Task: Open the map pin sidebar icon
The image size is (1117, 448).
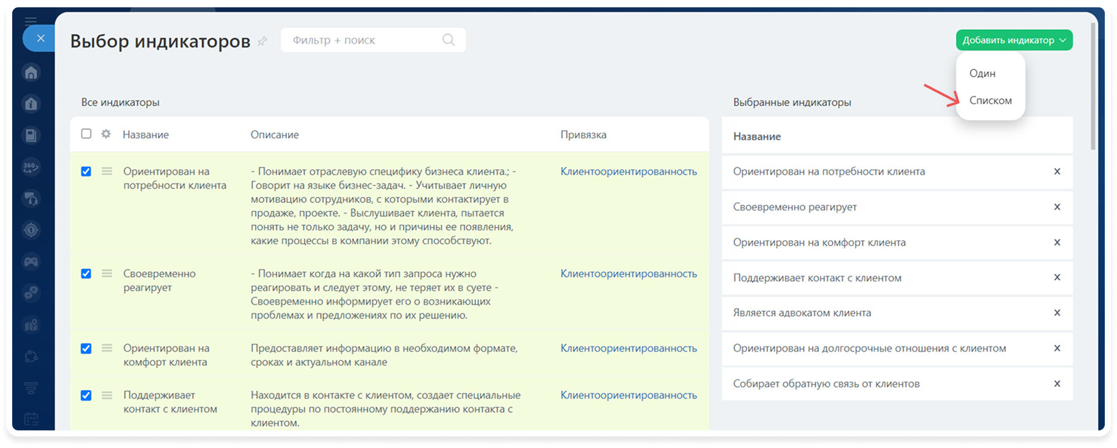Action: tap(31, 325)
